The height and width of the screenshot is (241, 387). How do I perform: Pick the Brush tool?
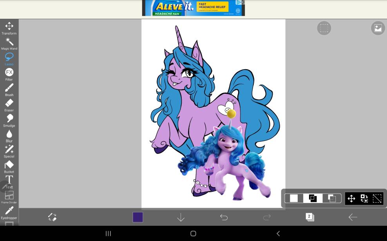pyautogui.click(x=9, y=90)
